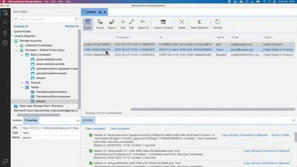Switch to the Properties tab

point(31,121)
